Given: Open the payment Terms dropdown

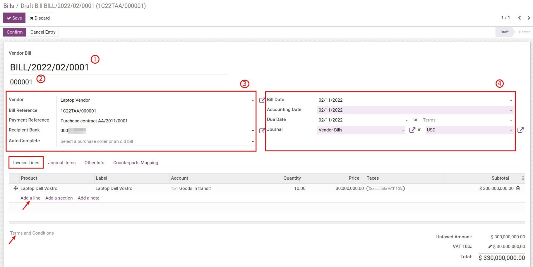Looking at the screenshot, I should pyautogui.click(x=511, y=120).
